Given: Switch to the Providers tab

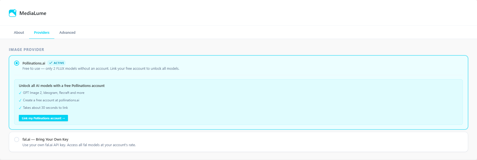Looking at the screenshot, I should 42,32.
